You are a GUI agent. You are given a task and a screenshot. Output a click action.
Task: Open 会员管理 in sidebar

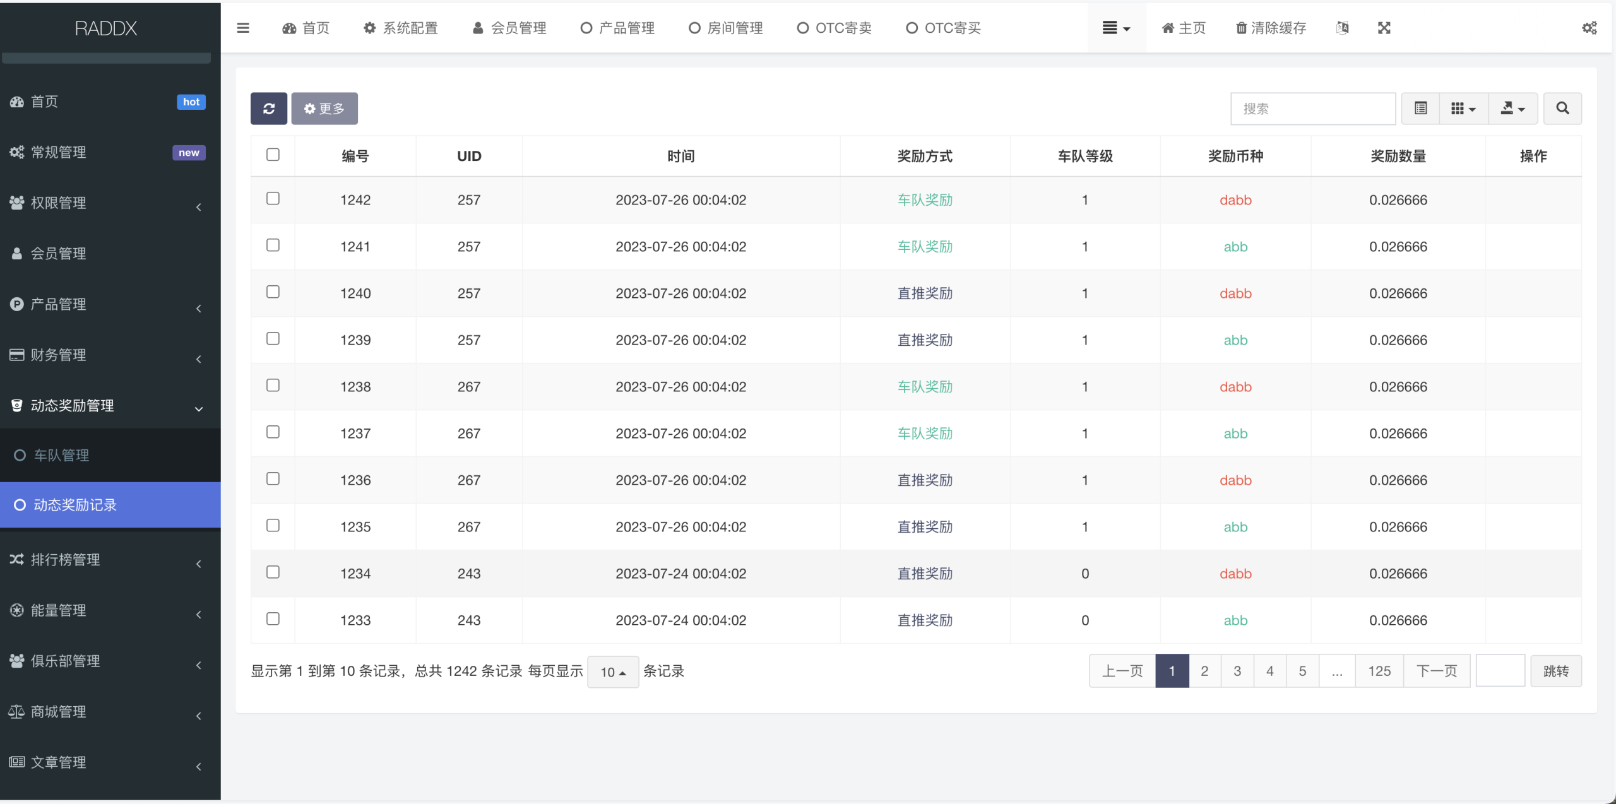pyautogui.click(x=110, y=254)
